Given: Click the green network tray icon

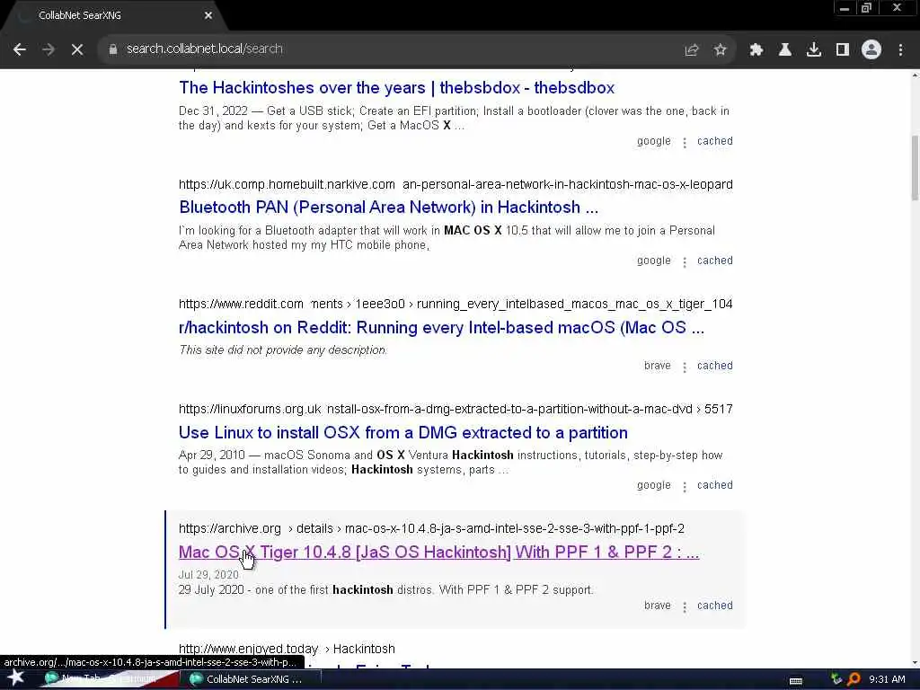Looking at the screenshot, I should click(x=836, y=679).
